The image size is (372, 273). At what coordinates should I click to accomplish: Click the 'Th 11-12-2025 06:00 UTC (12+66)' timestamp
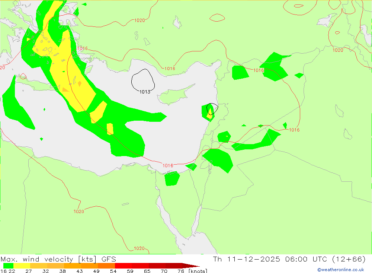[289, 259]
